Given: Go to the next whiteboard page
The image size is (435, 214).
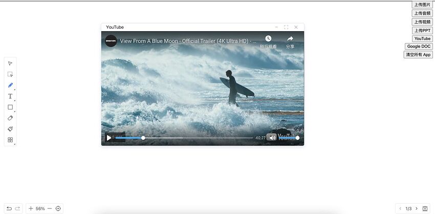Looking at the screenshot, I should click(x=417, y=208).
